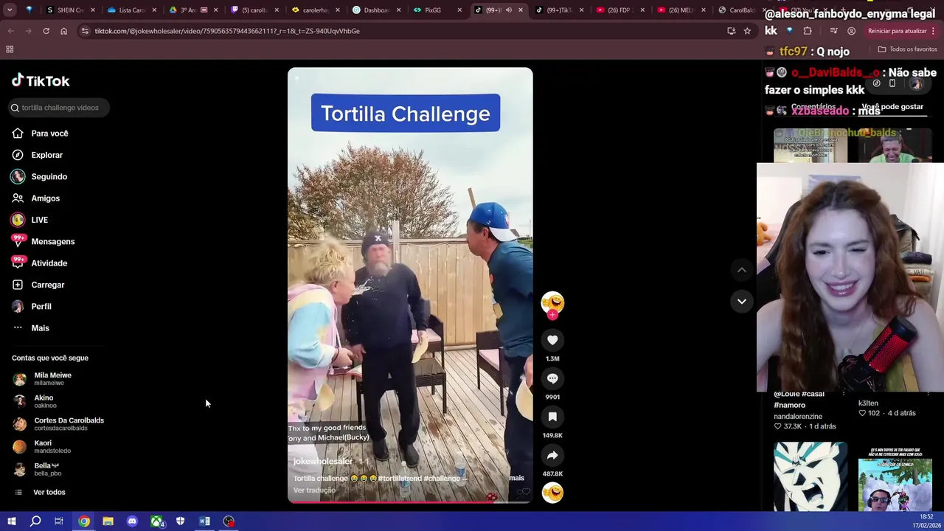Open Akino followed account
The height and width of the screenshot is (531, 944).
click(35, 401)
